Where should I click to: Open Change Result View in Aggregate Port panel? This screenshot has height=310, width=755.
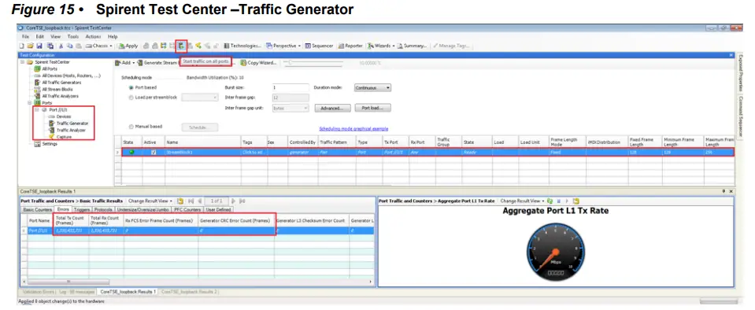pyautogui.click(x=522, y=201)
